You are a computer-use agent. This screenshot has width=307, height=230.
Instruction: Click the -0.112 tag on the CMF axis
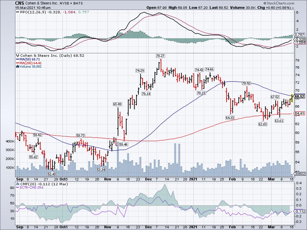click(x=300, y=211)
